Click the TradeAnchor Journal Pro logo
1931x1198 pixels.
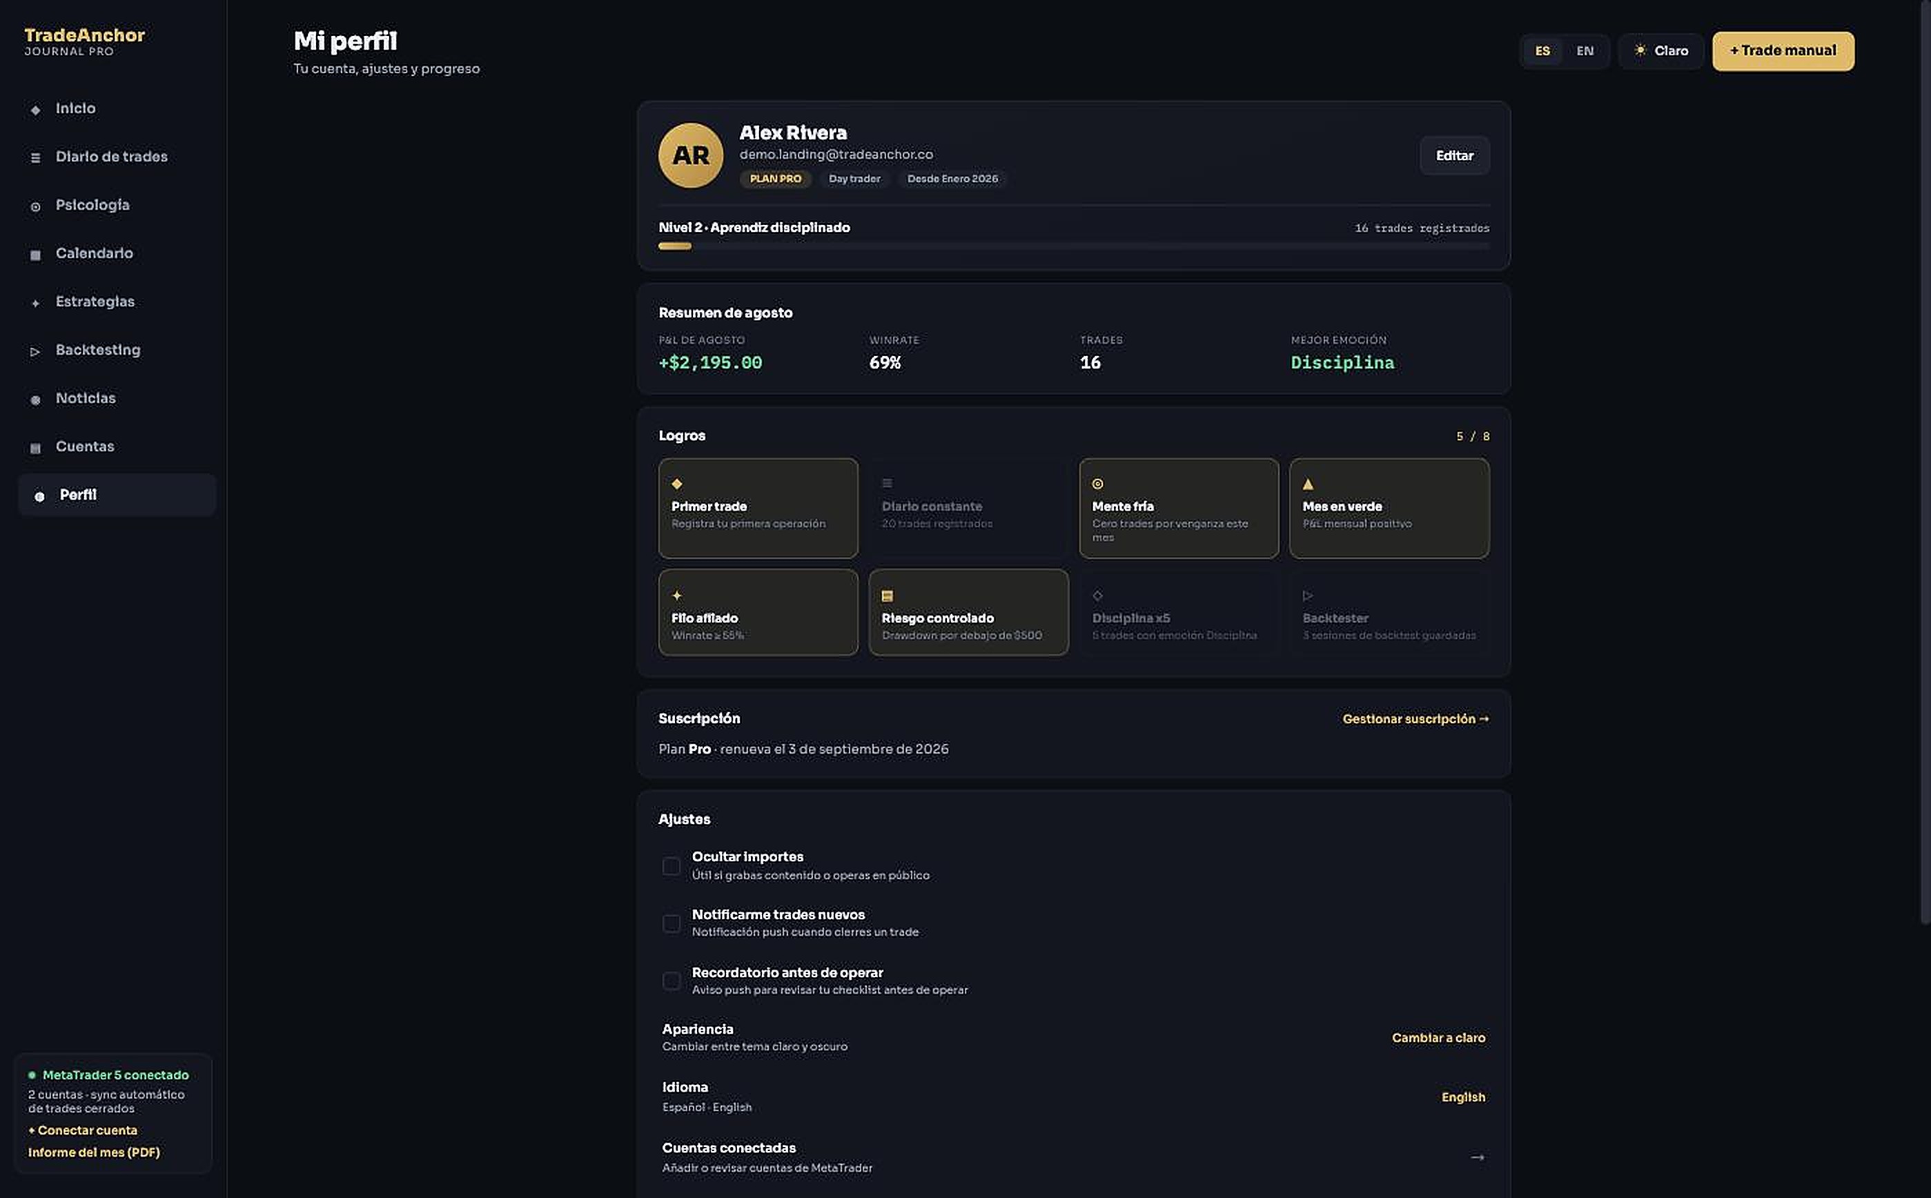click(x=84, y=41)
